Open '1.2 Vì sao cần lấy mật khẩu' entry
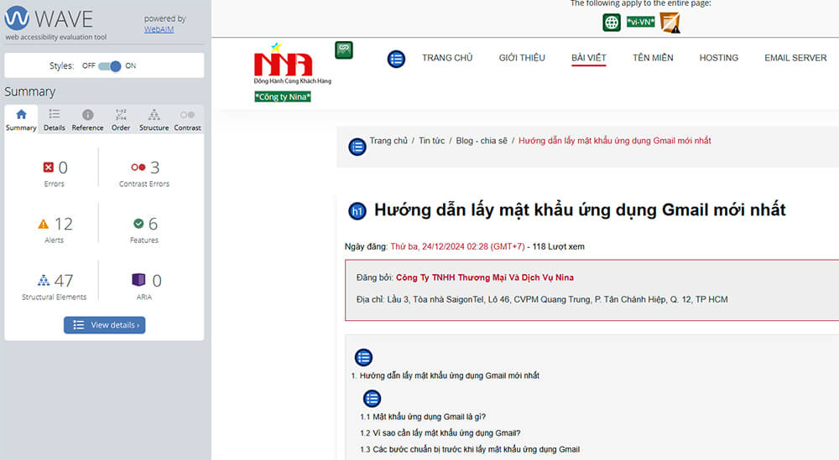 click(440, 432)
